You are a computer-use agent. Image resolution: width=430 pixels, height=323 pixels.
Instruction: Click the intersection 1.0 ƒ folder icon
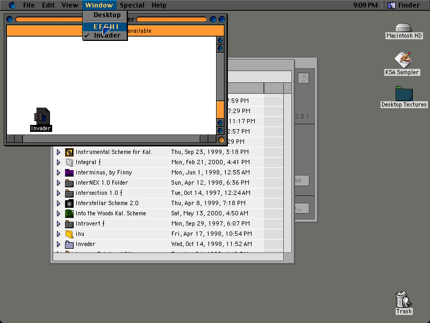(69, 193)
